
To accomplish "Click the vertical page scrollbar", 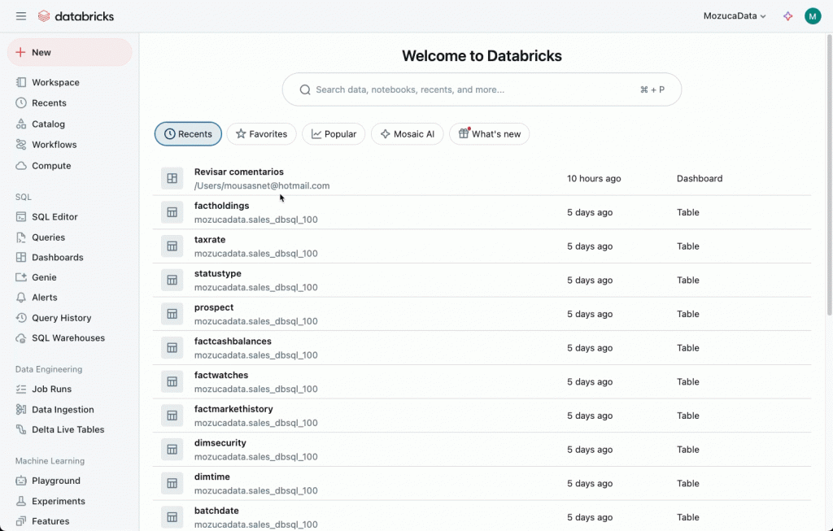I will click(x=829, y=179).
